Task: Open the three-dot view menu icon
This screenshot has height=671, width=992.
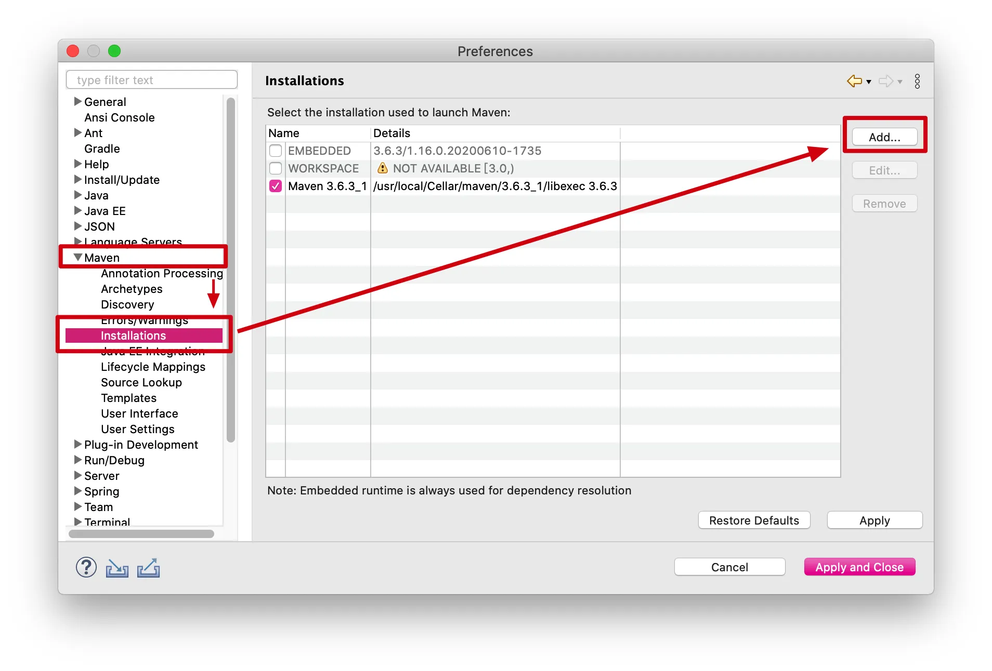Action: click(918, 81)
